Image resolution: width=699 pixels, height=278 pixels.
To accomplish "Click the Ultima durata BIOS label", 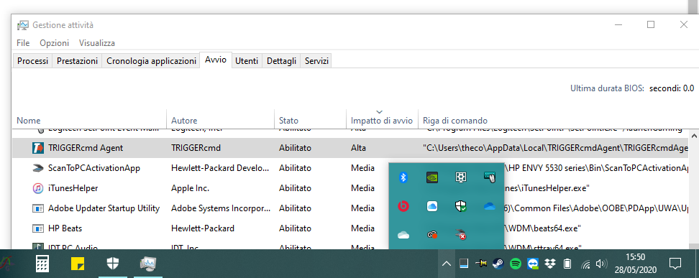I will pyautogui.click(x=607, y=88).
